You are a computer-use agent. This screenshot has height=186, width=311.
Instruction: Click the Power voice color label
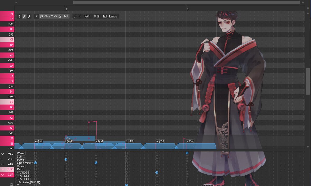click(x=21, y=160)
